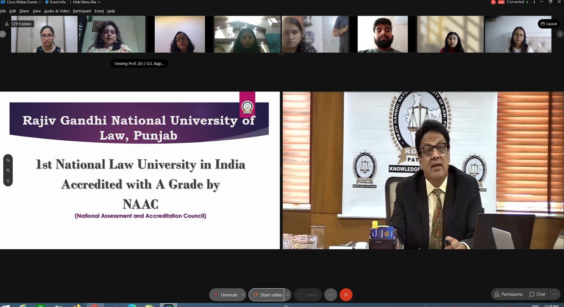
Task: Click the Cisco Webex Events title
Action: click(x=22, y=2)
